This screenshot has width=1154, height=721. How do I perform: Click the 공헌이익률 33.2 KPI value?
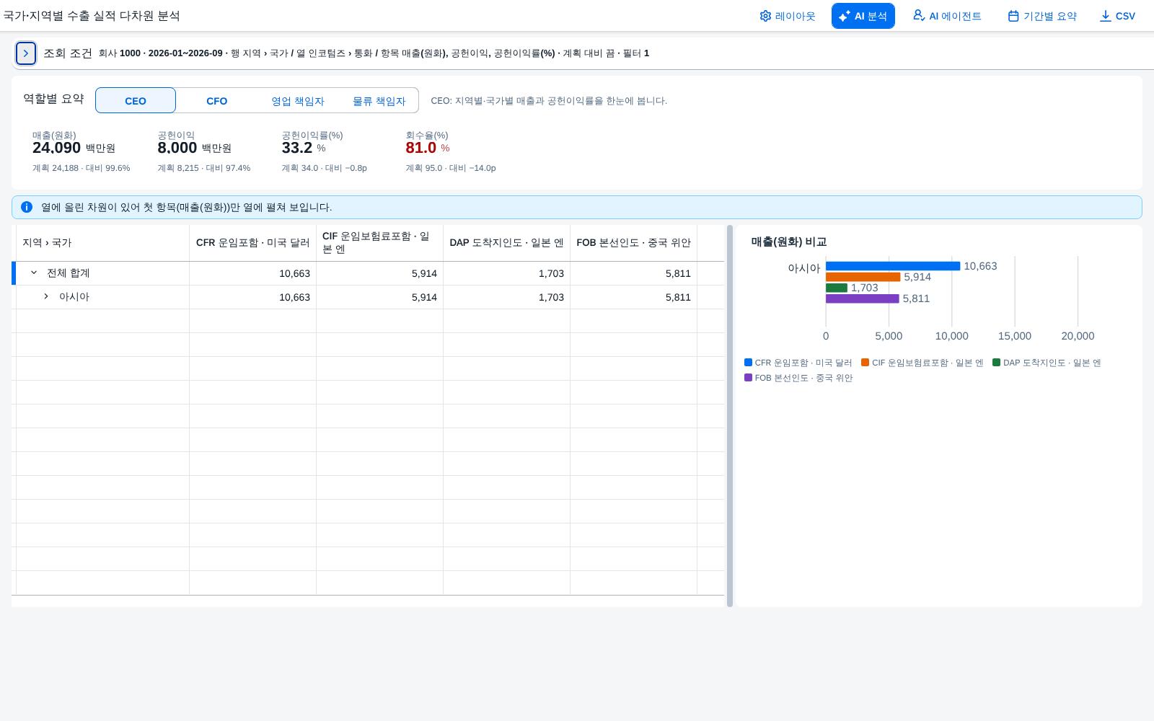(x=297, y=148)
